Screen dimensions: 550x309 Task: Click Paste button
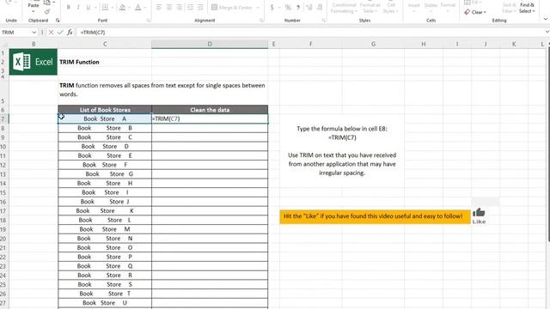coord(34,6)
